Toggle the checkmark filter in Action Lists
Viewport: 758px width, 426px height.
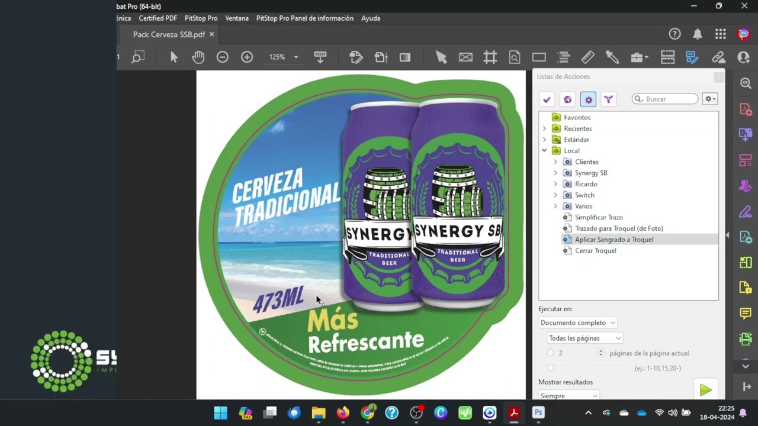pos(547,99)
